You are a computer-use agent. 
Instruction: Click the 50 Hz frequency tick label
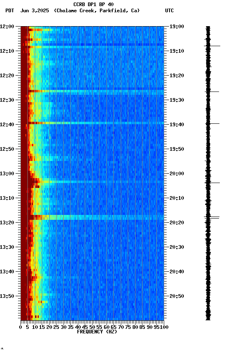click(92, 328)
